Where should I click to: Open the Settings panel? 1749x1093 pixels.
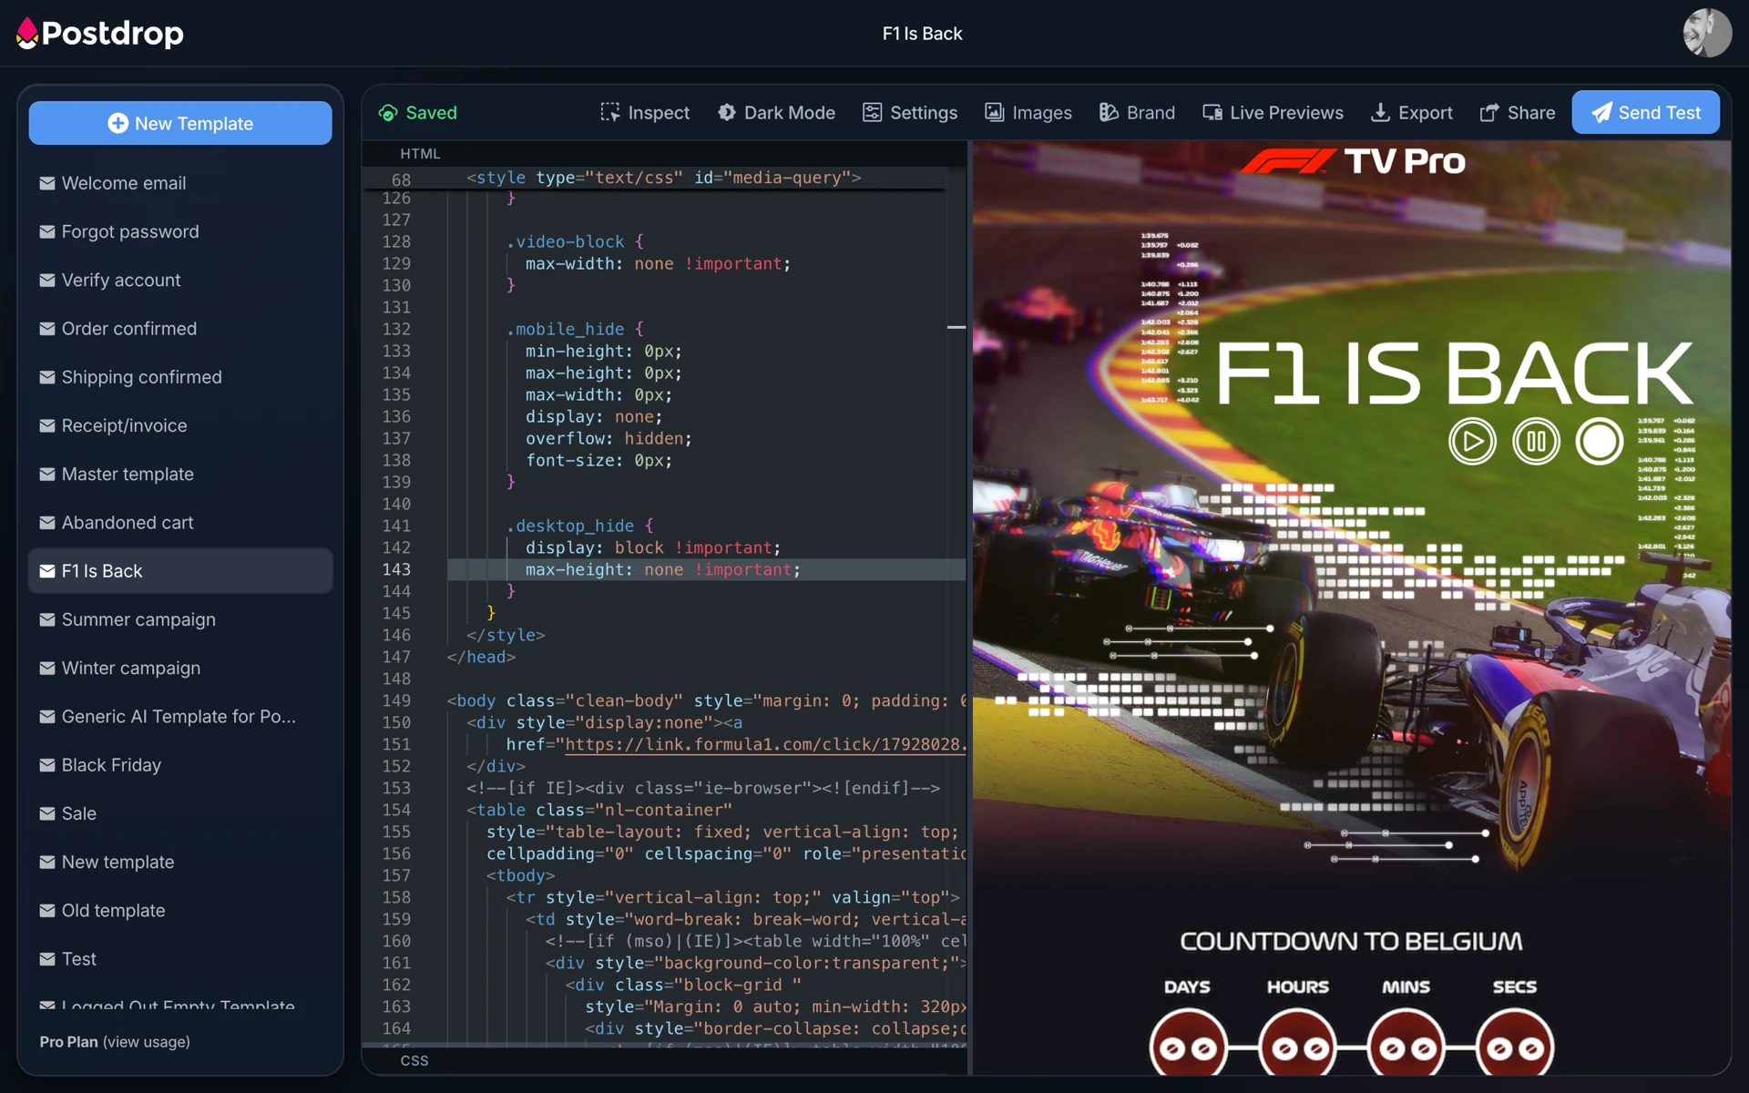(910, 113)
